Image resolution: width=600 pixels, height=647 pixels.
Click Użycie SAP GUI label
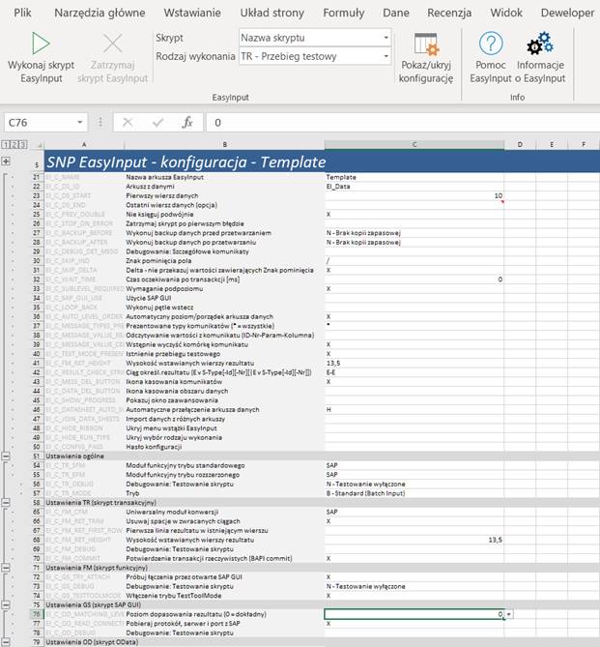coord(149,298)
